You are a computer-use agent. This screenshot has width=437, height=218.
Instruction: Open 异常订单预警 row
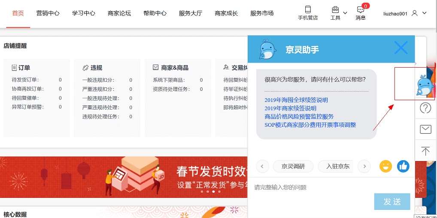pyautogui.click(x=36, y=107)
